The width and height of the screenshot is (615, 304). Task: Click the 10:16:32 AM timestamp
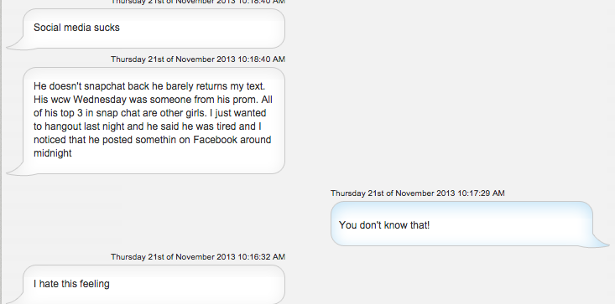198,257
